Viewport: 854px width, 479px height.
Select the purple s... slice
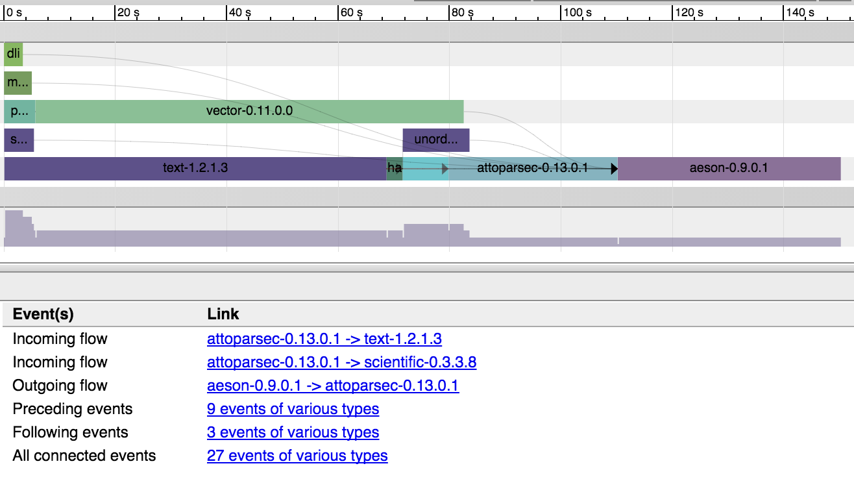click(19, 140)
